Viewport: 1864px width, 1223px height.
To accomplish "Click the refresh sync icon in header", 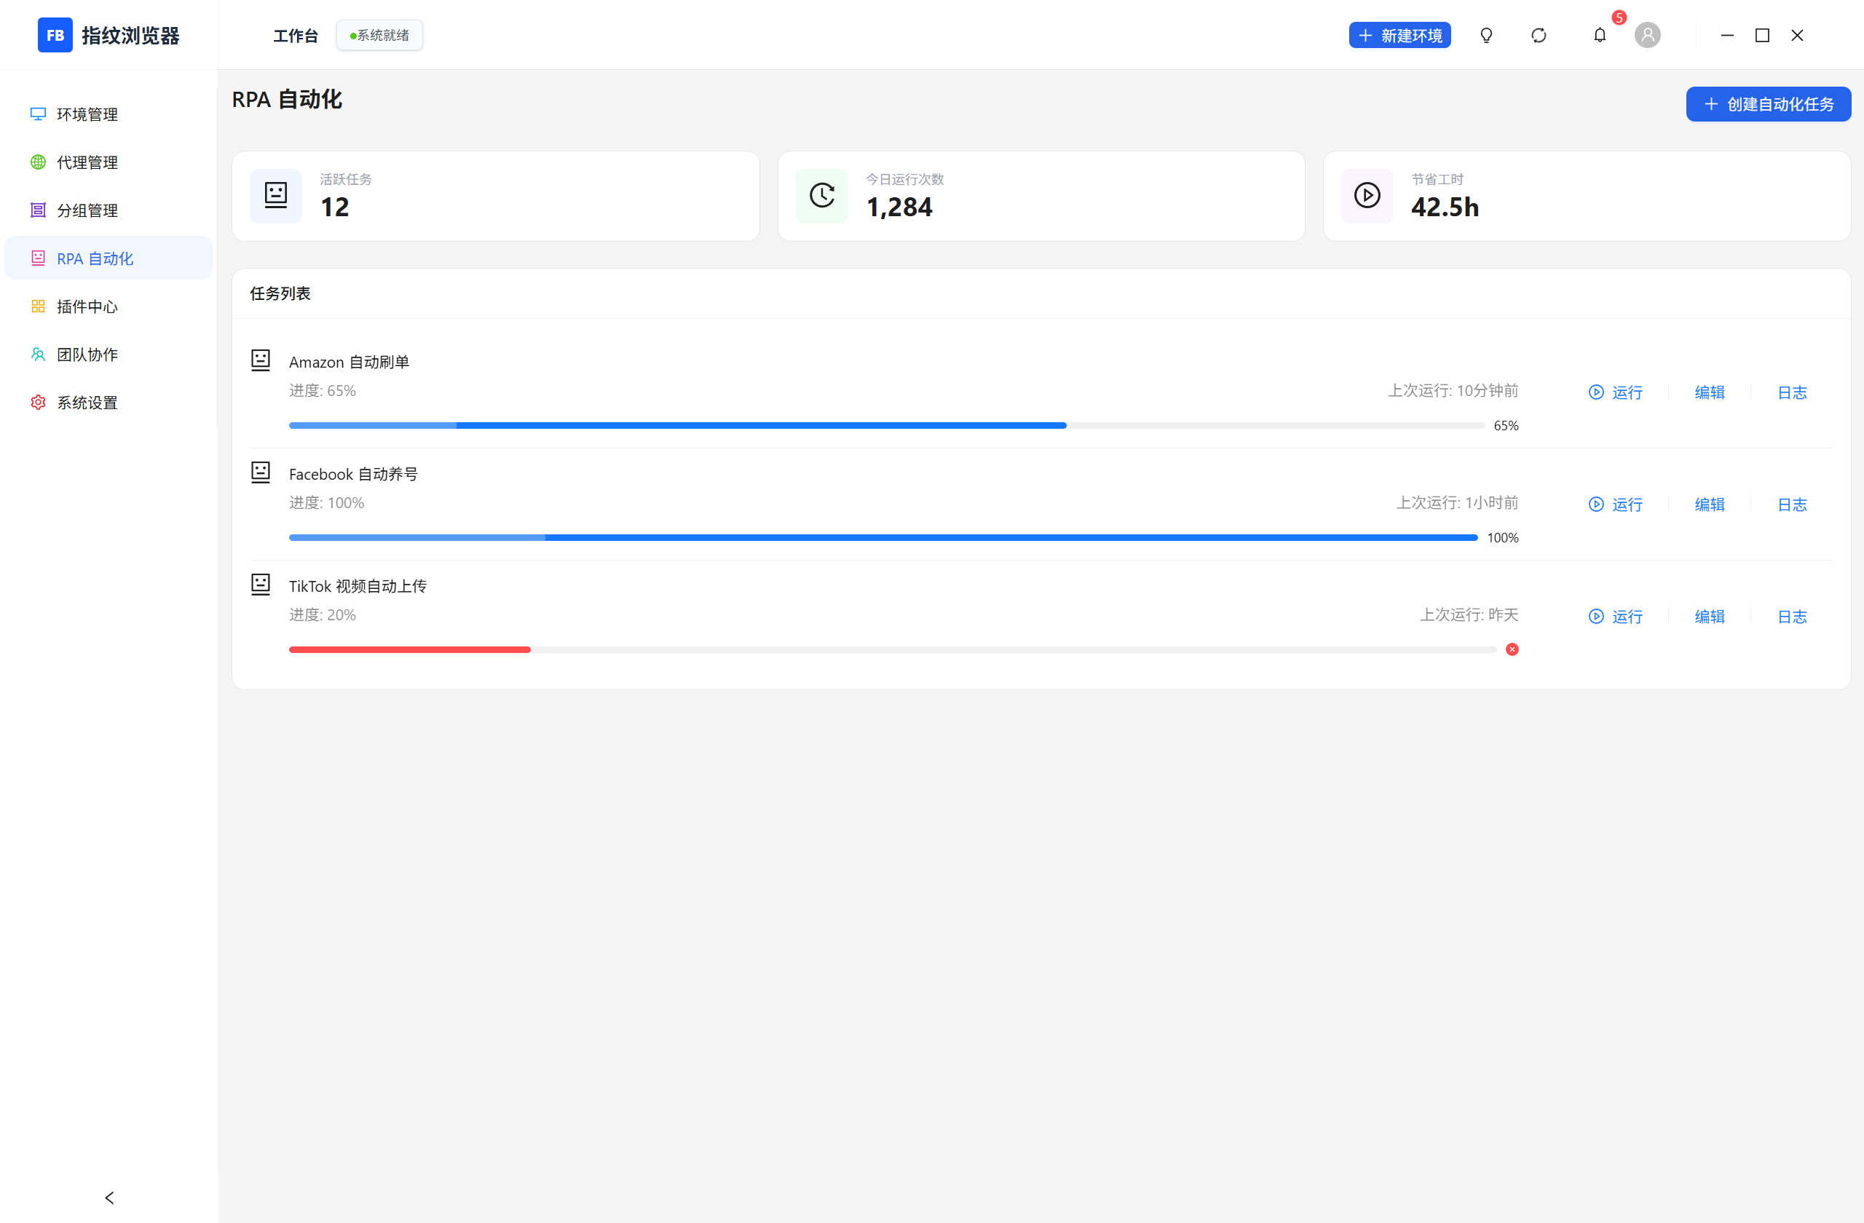I will pyautogui.click(x=1539, y=35).
